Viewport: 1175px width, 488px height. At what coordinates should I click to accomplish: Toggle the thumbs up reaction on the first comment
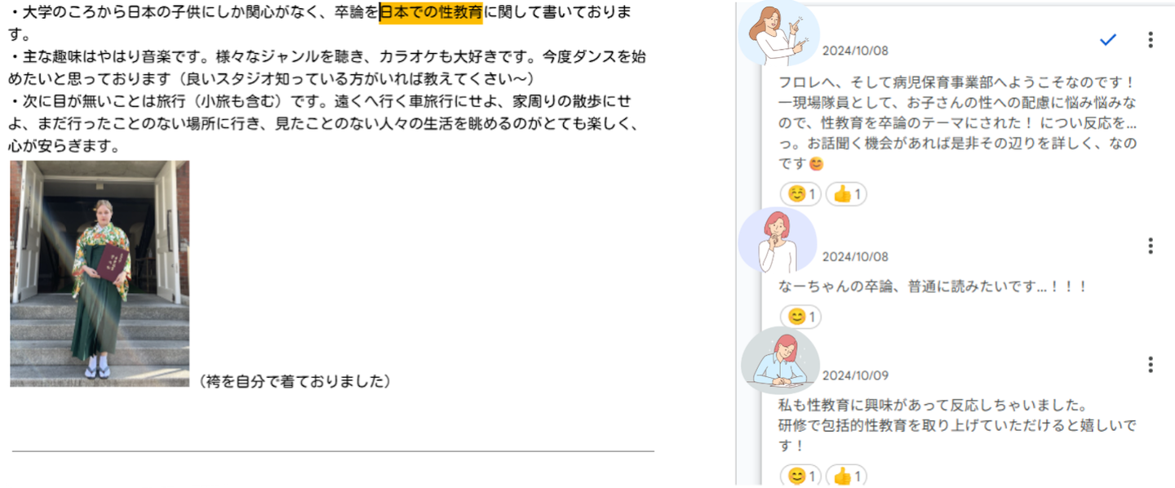click(846, 194)
